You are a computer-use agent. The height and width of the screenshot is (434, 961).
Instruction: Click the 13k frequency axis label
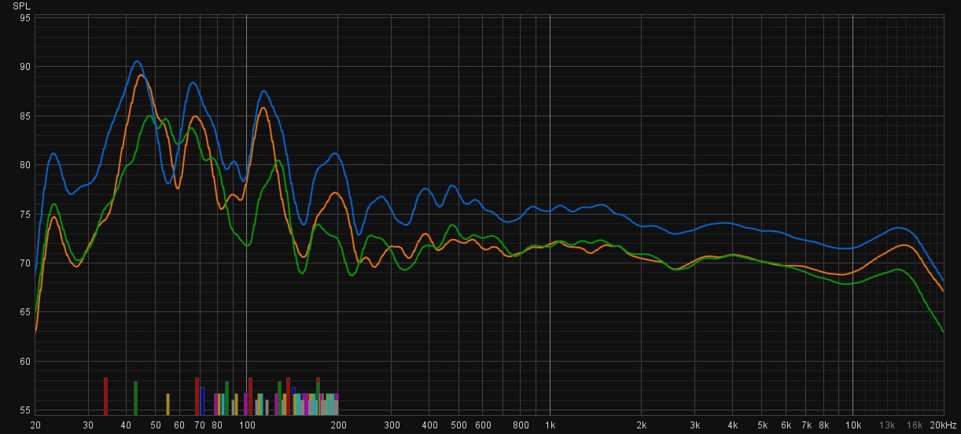click(x=887, y=425)
